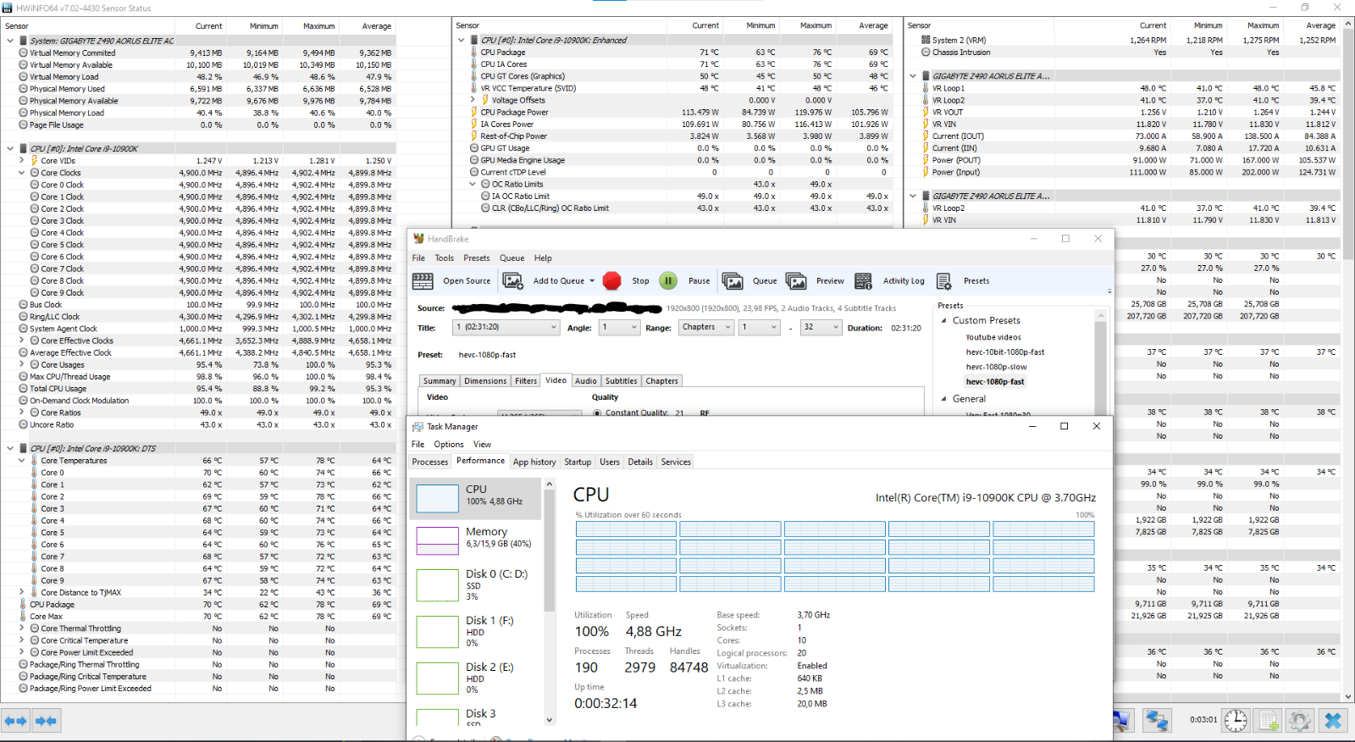Expand the Core VIDs node in HWiNFO

(21, 160)
